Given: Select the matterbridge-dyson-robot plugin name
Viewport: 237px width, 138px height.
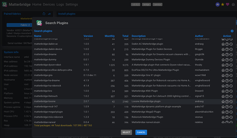Looking at the screenshot, I should [x=47, y=65].
